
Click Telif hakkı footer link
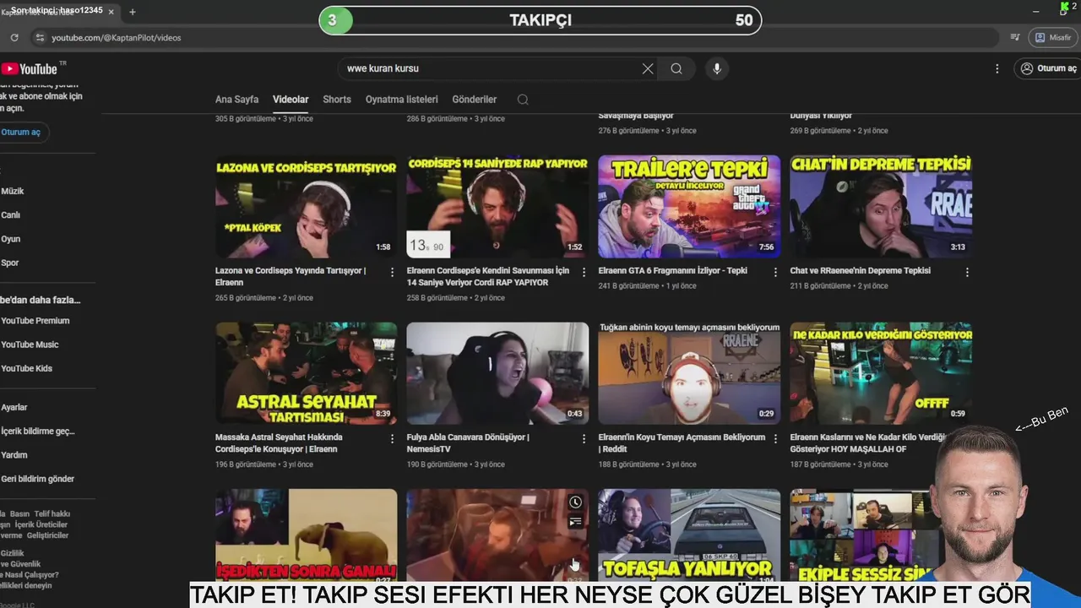52,513
